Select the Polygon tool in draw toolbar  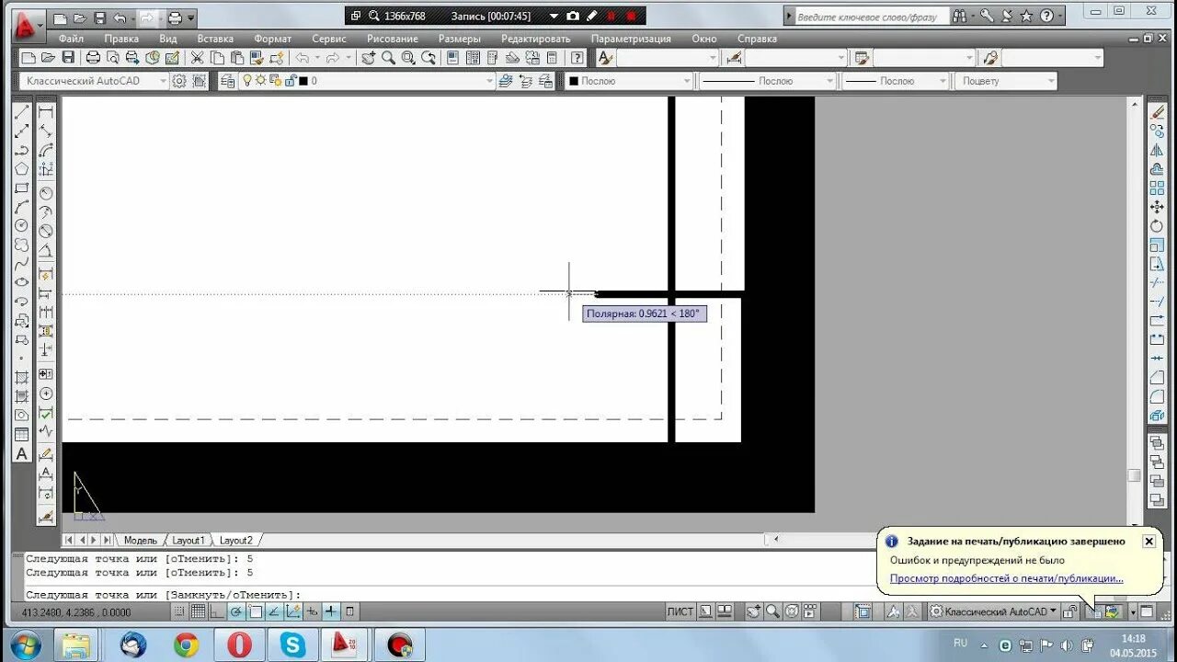pos(22,169)
